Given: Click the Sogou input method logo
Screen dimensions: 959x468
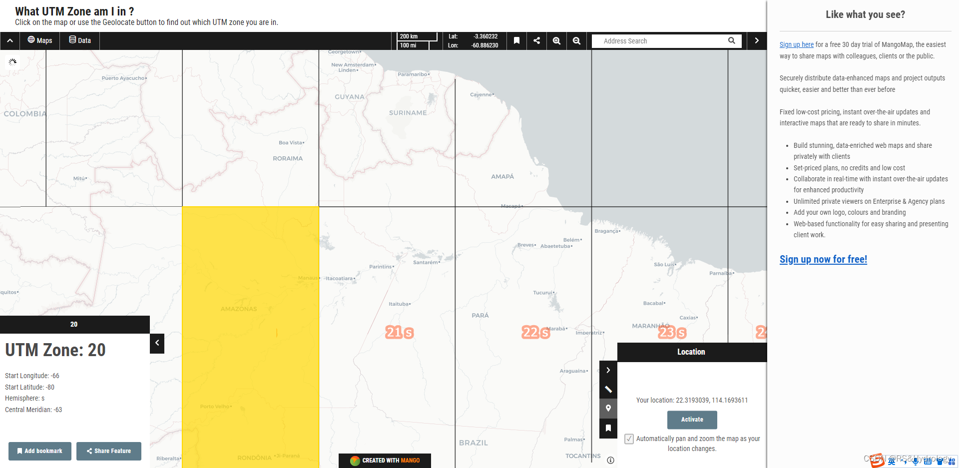Looking at the screenshot, I should pos(878,461).
